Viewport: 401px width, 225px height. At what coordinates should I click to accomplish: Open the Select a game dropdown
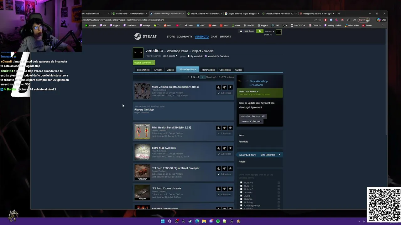(170, 56)
